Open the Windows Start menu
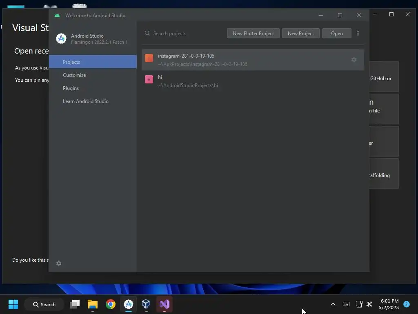 (13, 304)
